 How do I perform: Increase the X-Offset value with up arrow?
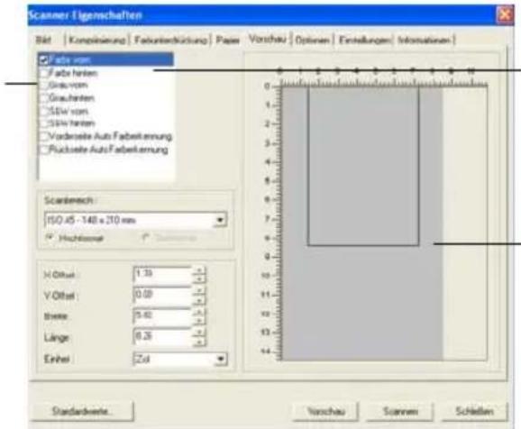click(x=199, y=270)
